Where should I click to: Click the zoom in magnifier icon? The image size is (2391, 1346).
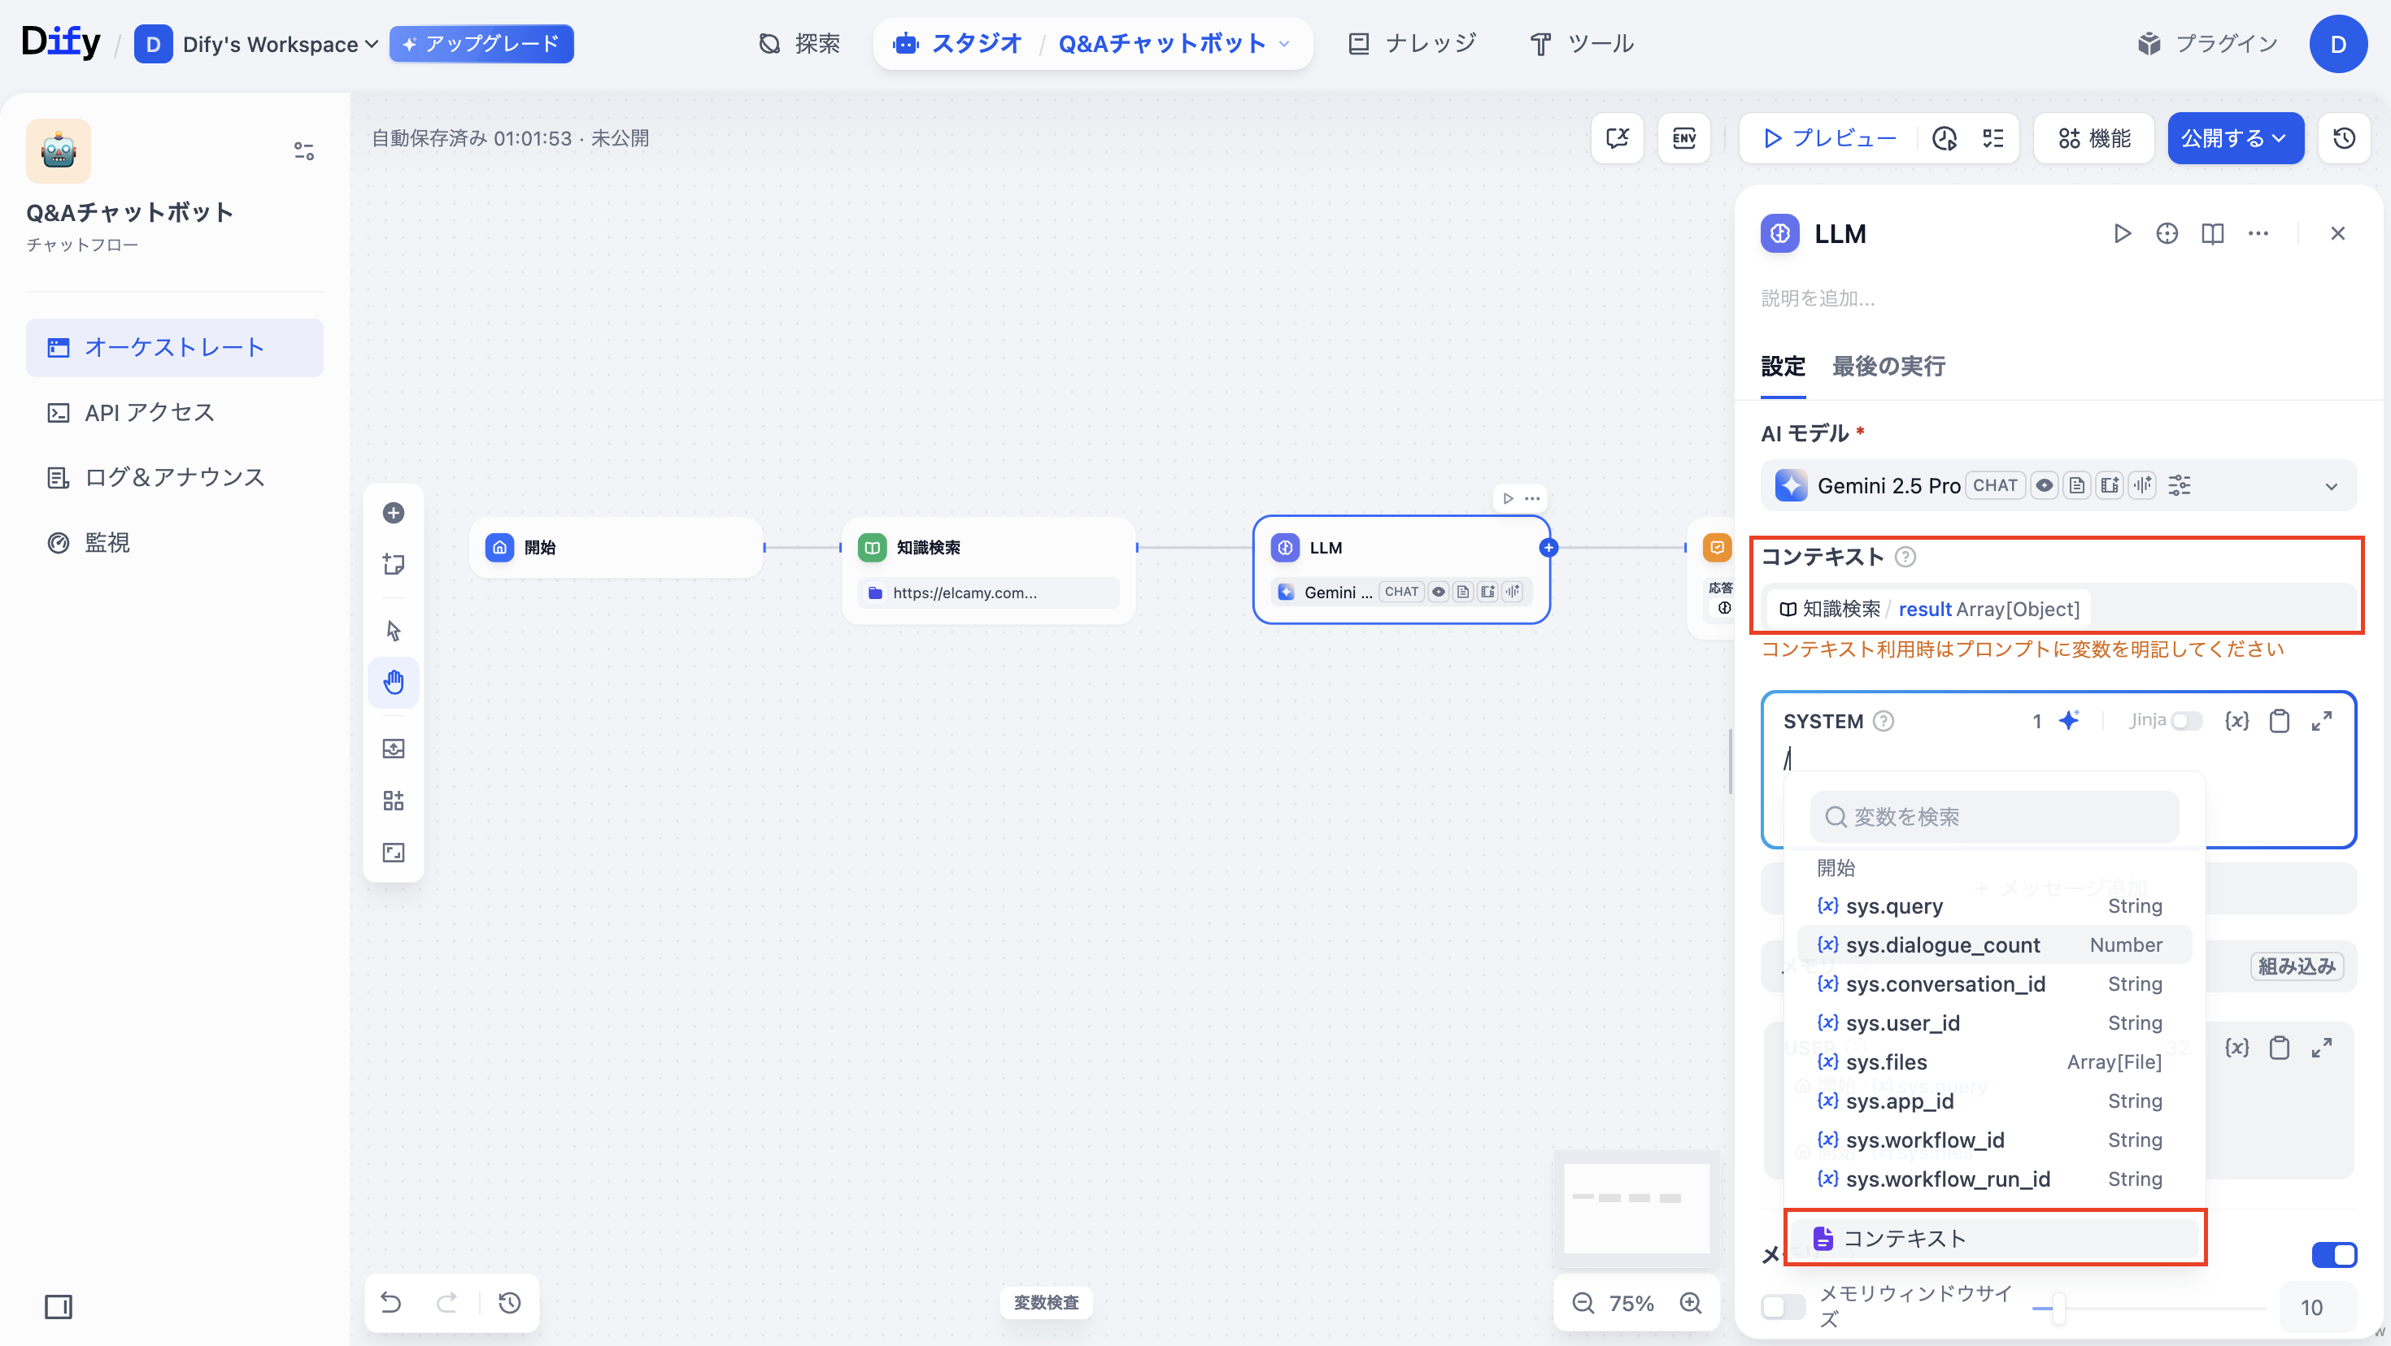click(1690, 1302)
